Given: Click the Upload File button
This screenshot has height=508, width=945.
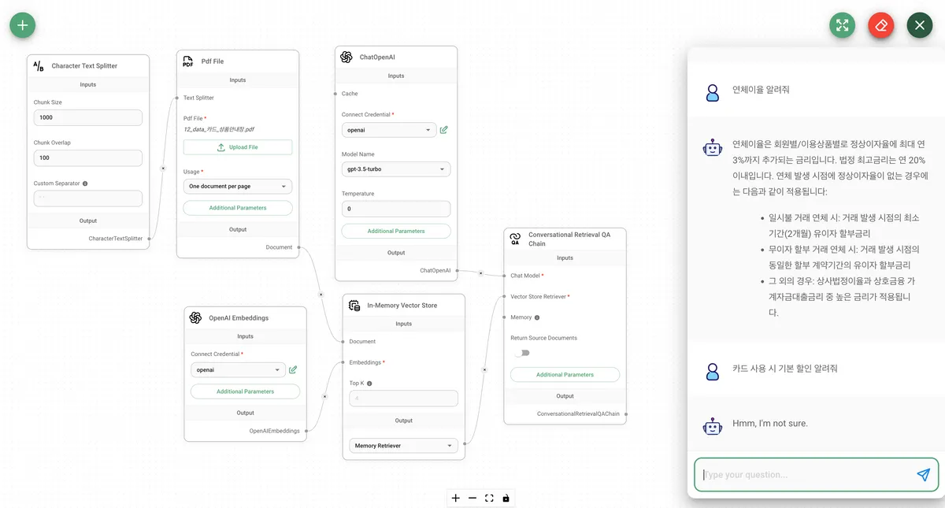Looking at the screenshot, I should pos(237,147).
